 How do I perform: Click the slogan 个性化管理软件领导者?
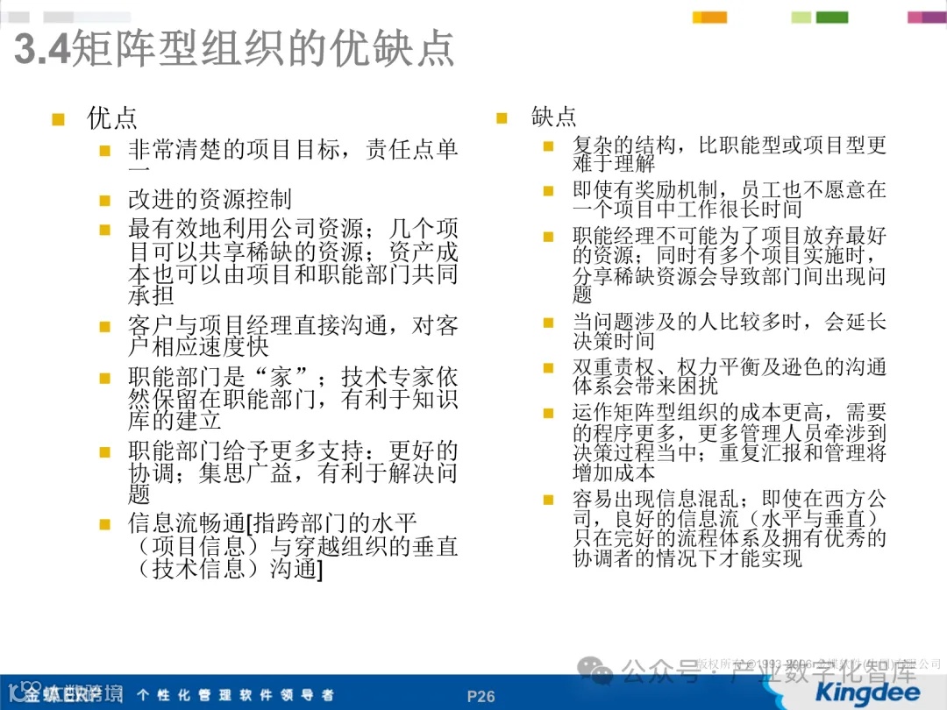235,695
